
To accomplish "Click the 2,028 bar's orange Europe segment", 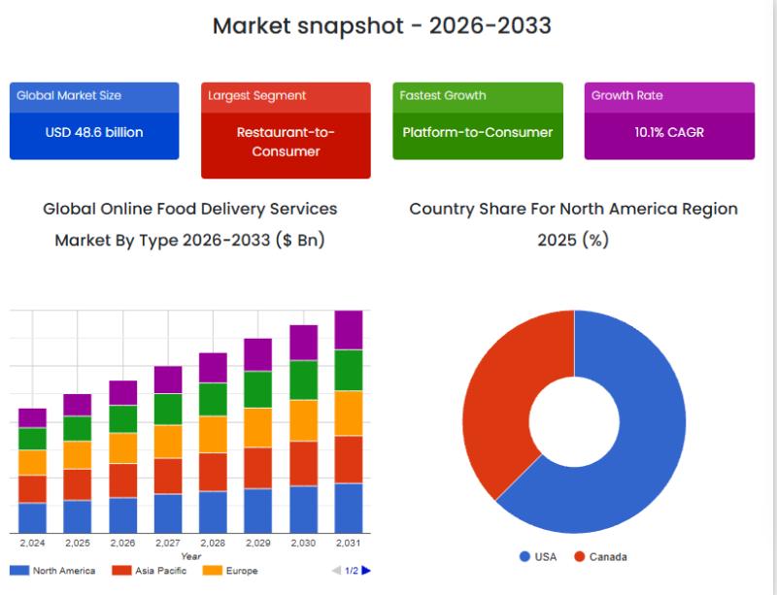I will (213, 434).
